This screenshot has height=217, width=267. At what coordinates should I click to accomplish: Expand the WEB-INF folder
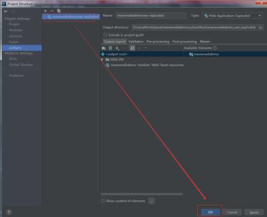102,60
